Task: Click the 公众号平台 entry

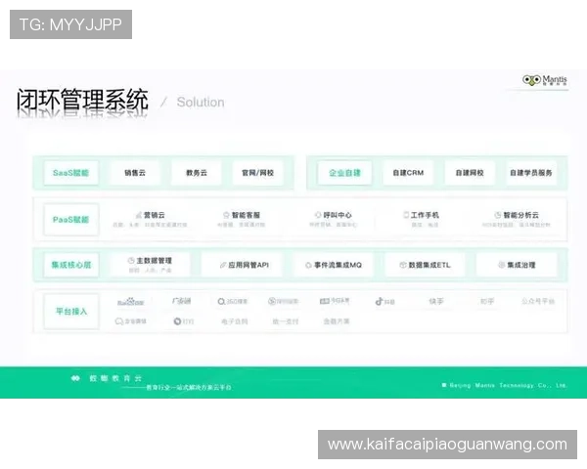Action: point(538,301)
